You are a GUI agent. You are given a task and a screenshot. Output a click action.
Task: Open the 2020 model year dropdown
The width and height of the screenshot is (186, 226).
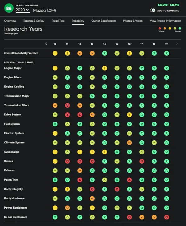[22, 10]
